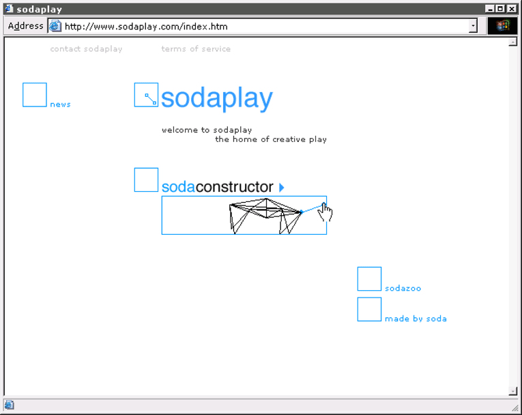Click the scrollbar down arrow
Screen dimensions: 522x415
[513, 391]
